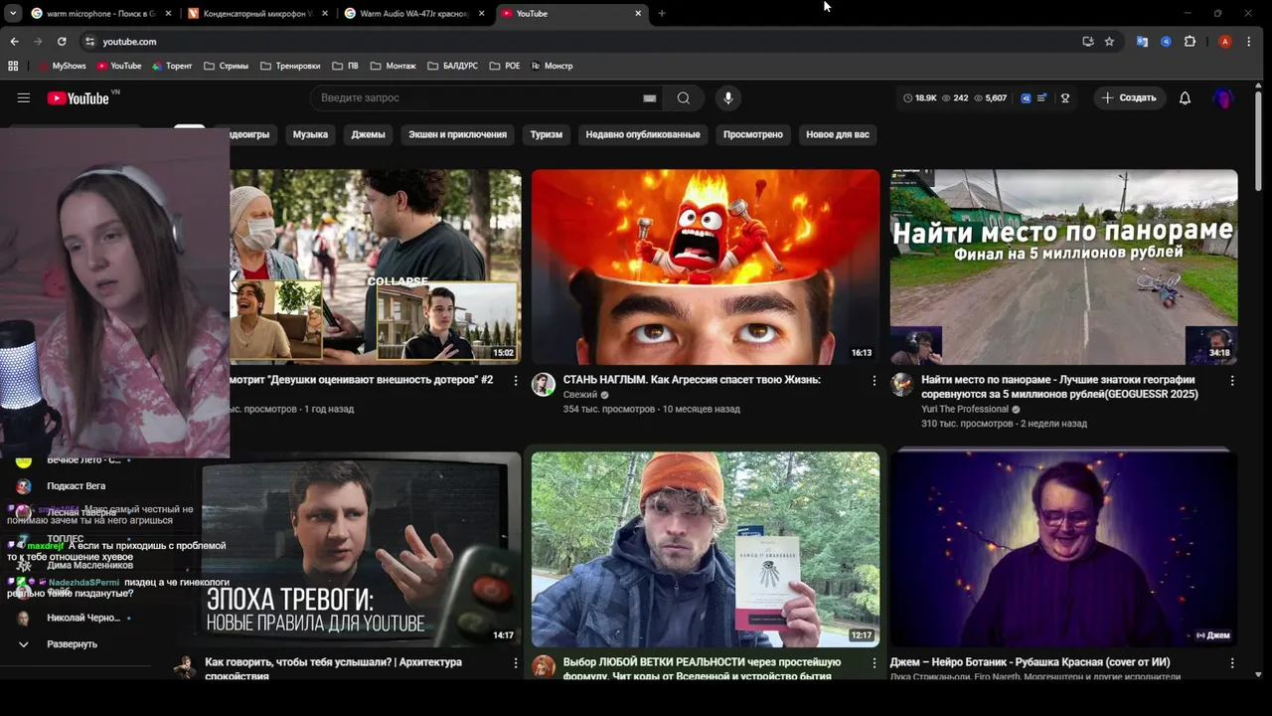Screen dimensions: 1272x716
Task: Open options for 'Найти место по панораме' video
Action: (1232, 381)
